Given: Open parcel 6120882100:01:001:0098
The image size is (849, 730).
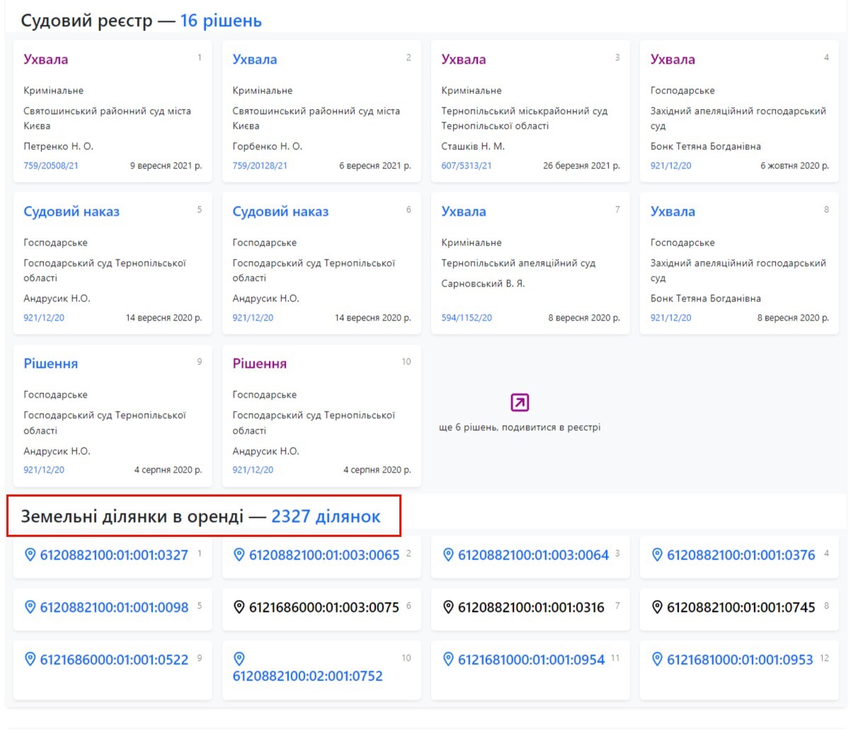Looking at the screenshot, I should click(x=114, y=607).
